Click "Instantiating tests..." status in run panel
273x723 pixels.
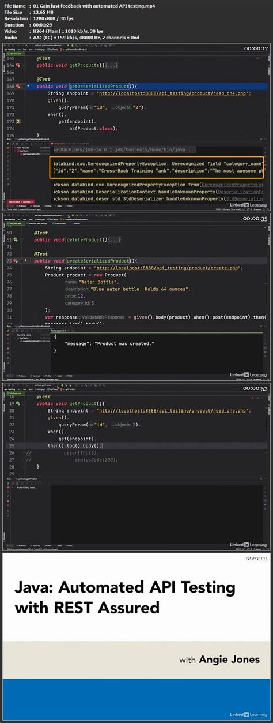(25, 488)
